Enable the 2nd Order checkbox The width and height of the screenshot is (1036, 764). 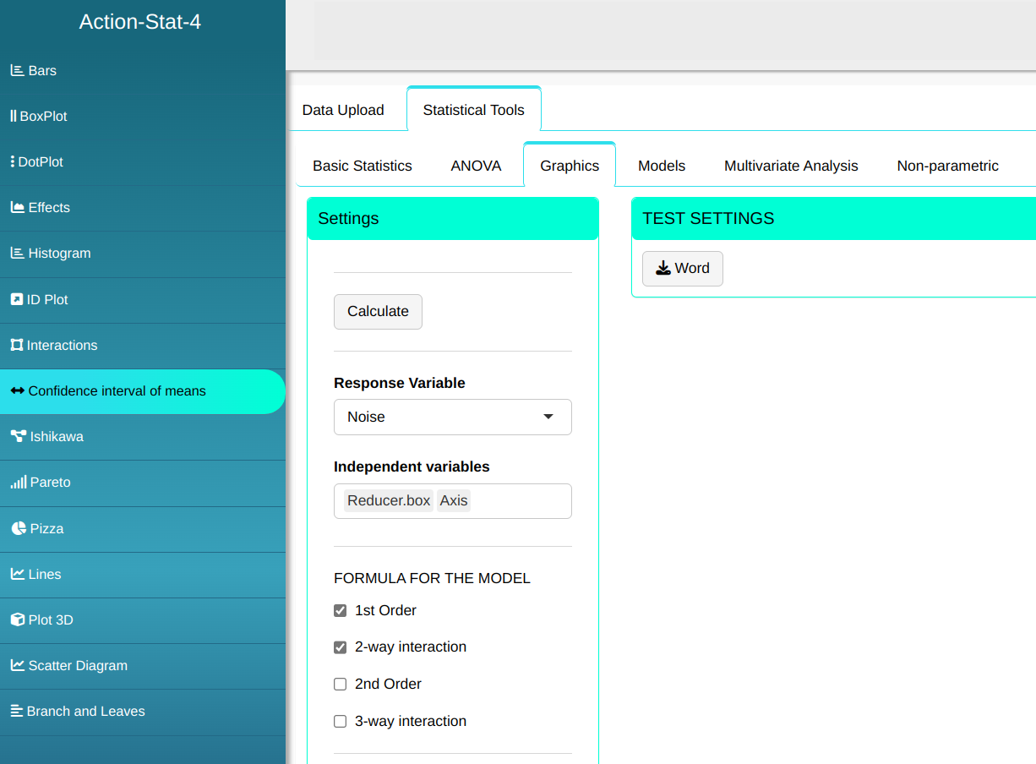click(x=341, y=685)
